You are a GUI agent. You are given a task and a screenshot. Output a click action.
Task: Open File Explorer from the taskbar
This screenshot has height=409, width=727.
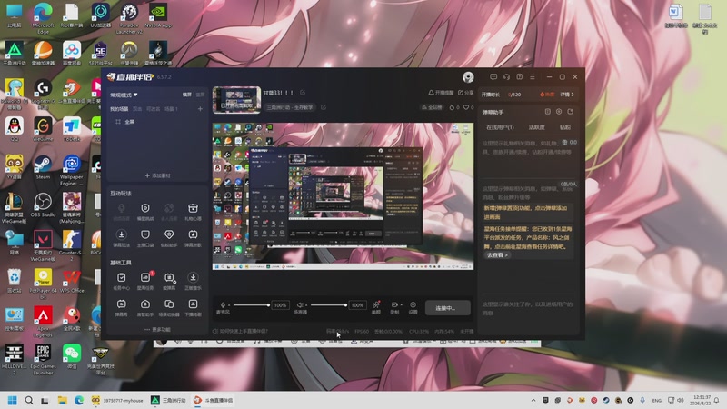(62, 400)
